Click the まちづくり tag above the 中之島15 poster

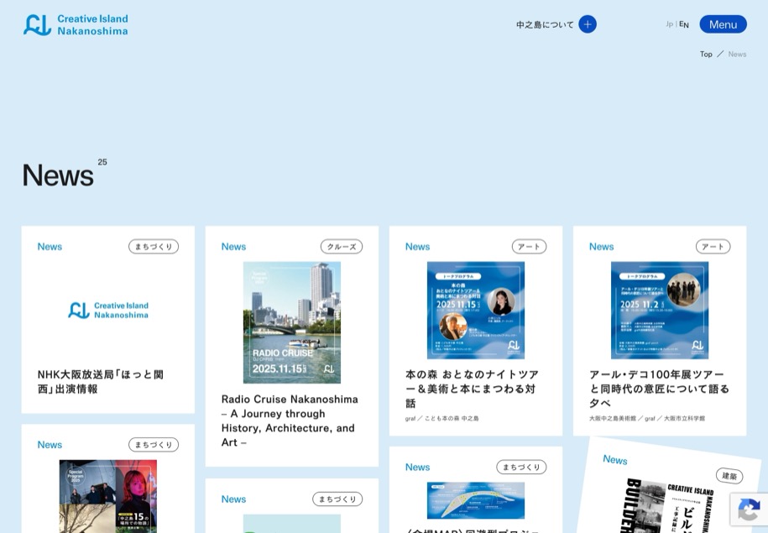(x=154, y=445)
